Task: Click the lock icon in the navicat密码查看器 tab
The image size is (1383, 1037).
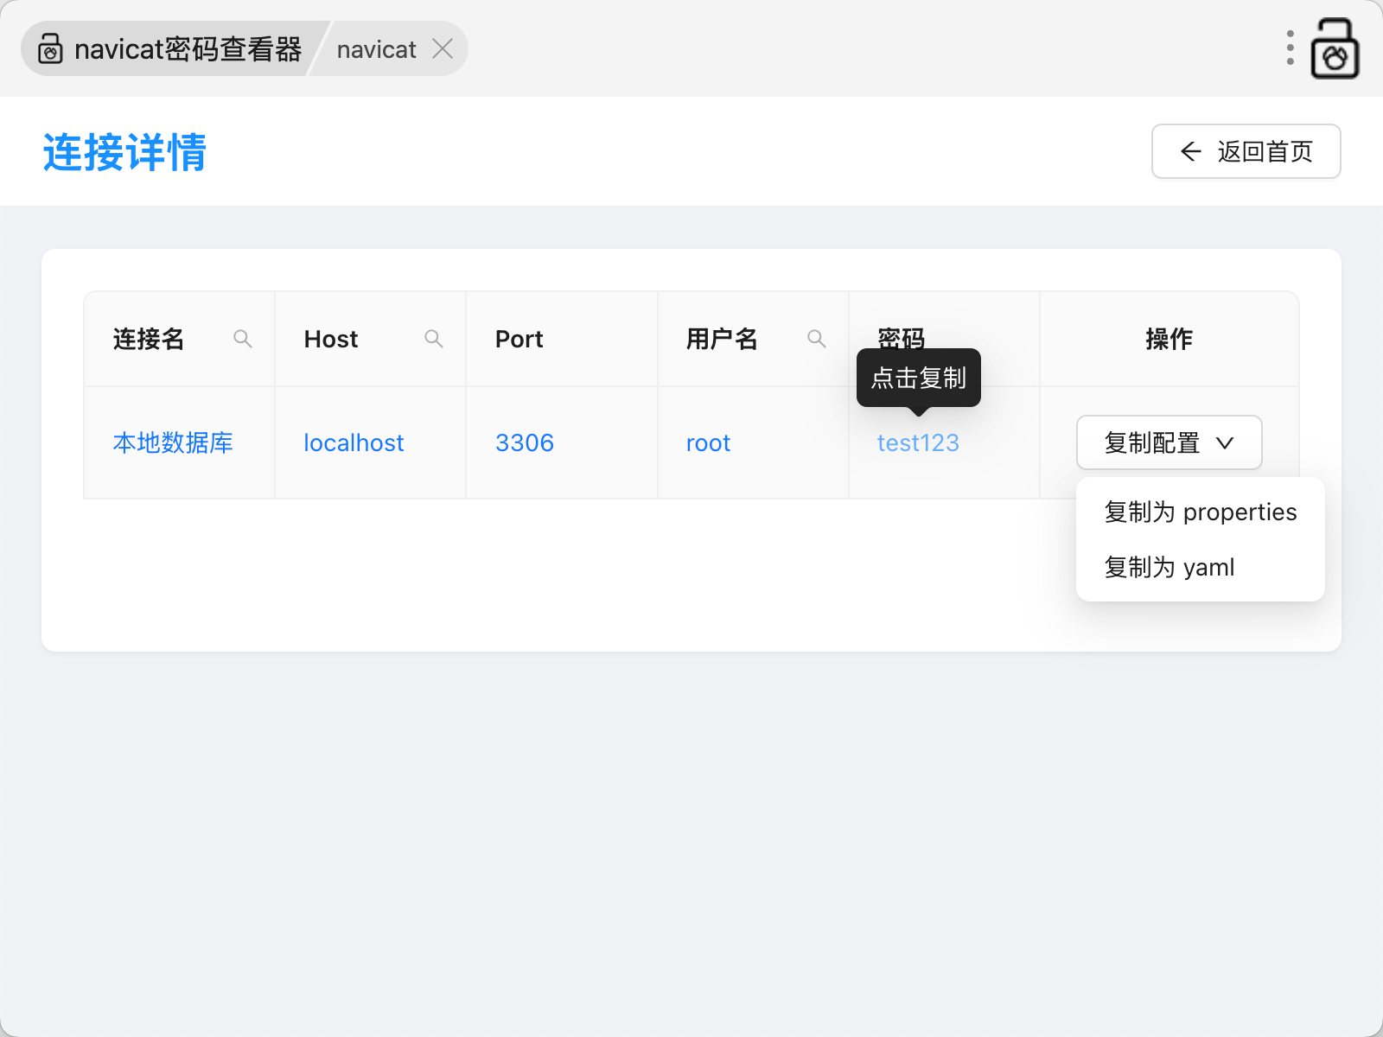Action: coord(50,49)
